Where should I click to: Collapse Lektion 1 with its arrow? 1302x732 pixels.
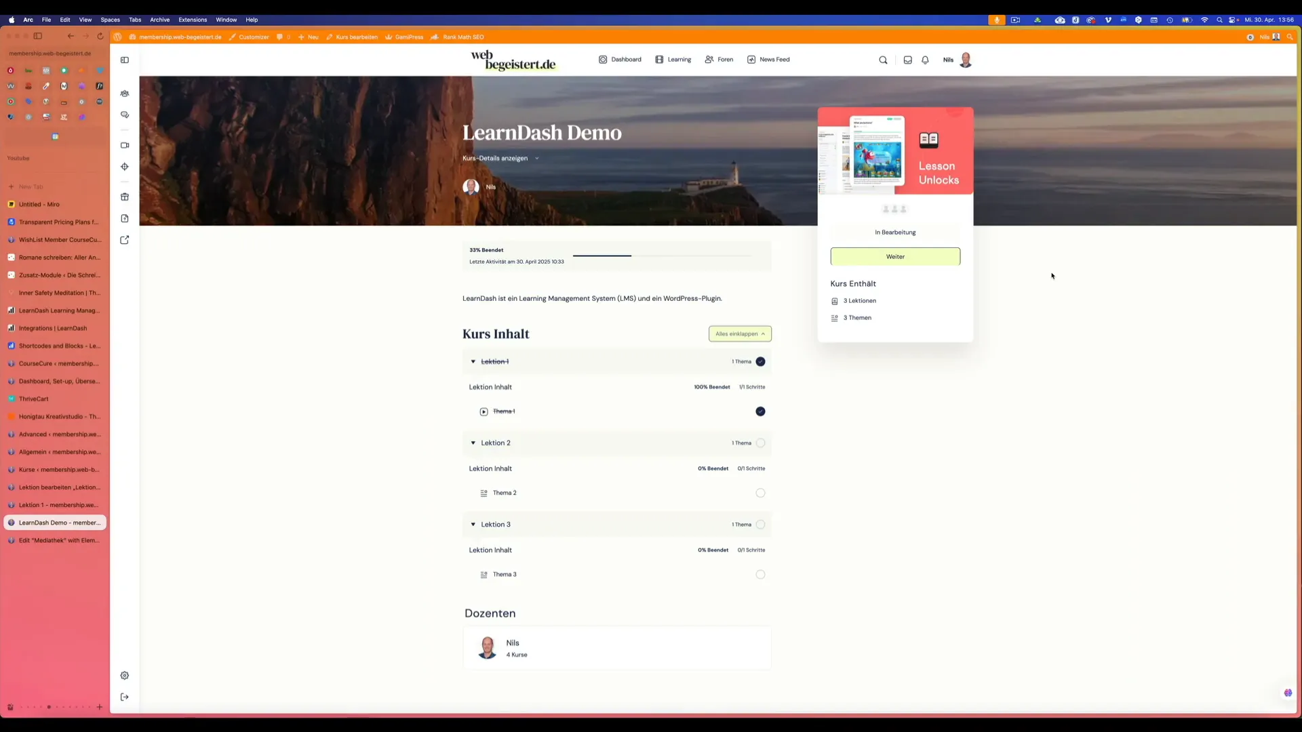tap(473, 361)
